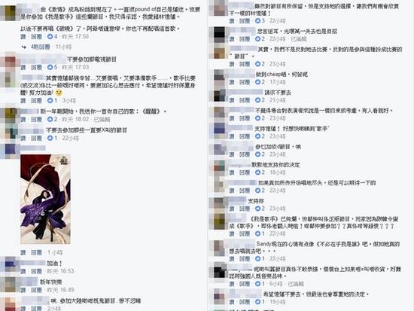Open like reactions showing count 3
Screen dimensions: 414x311
260,20
